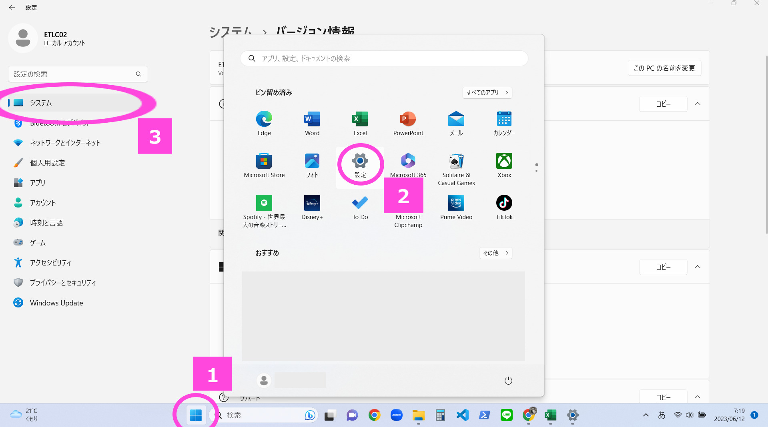
Task: Click the taskbar 検索 box
Action: coord(264,415)
